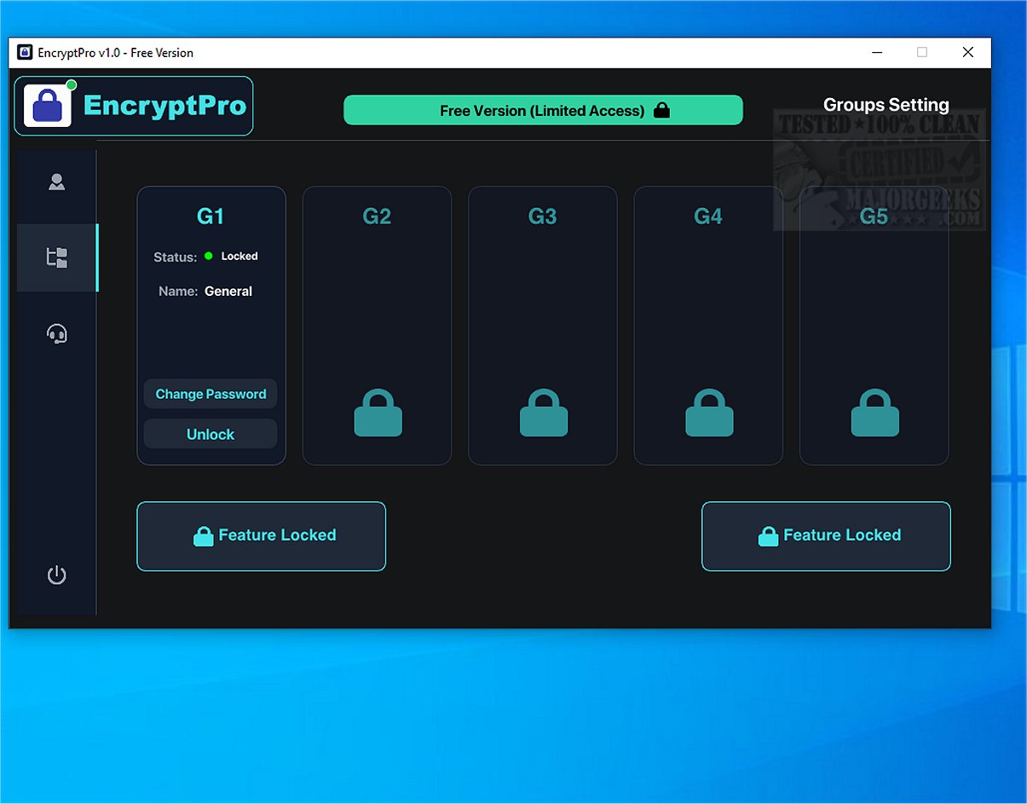The width and height of the screenshot is (1027, 804).
Task: Click the Status: label in G1
Action: pos(176,257)
